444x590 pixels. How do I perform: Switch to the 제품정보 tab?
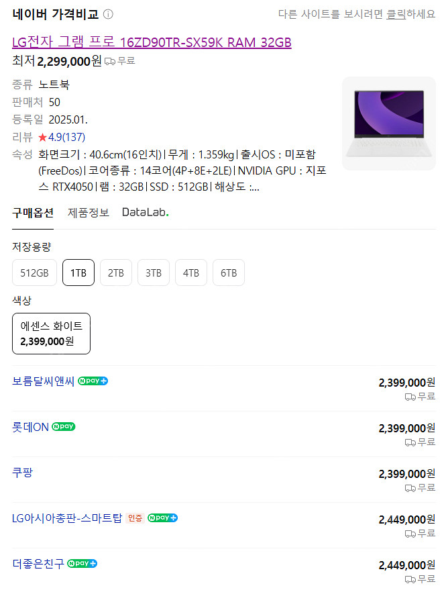[x=89, y=213]
